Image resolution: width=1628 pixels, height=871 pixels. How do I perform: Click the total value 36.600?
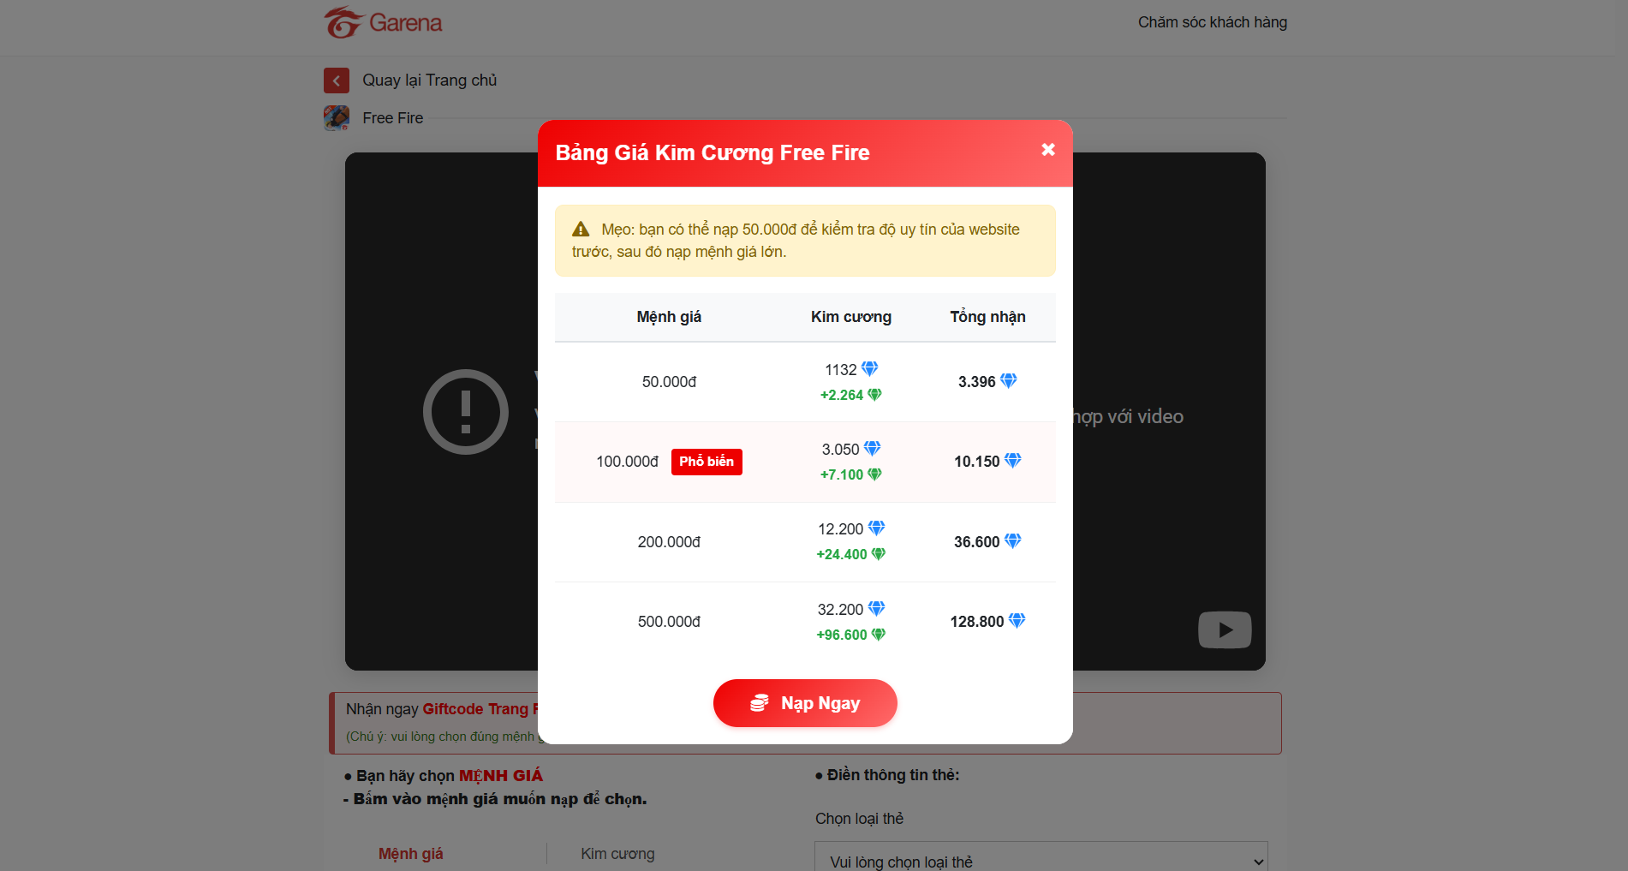point(977,542)
